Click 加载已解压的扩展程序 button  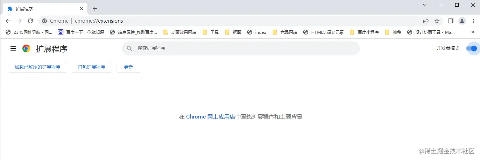point(37,67)
